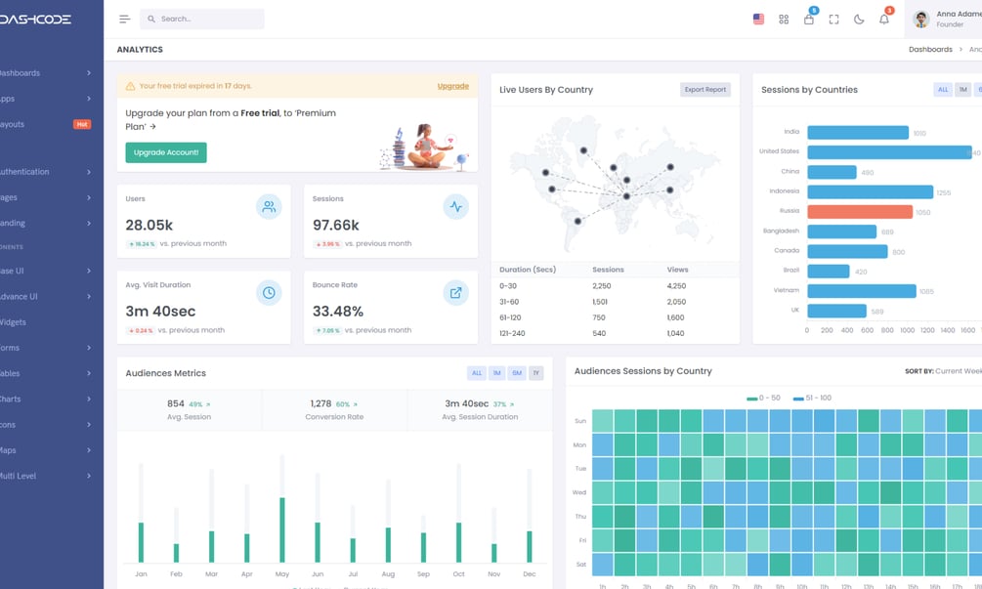Screen dimensions: 982x589
Task: Open the US flag language selector
Action: tap(758, 20)
